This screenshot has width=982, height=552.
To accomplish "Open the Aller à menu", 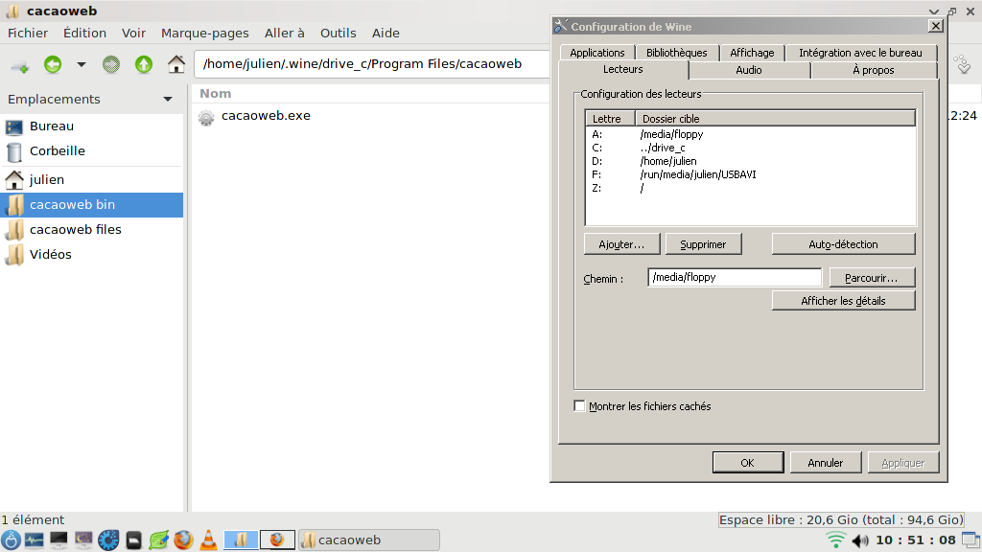I will pyautogui.click(x=284, y=34).
